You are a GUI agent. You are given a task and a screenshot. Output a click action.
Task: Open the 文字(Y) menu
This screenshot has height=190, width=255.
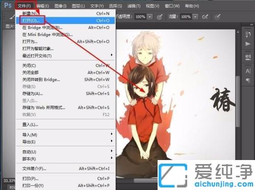[97, 6]
